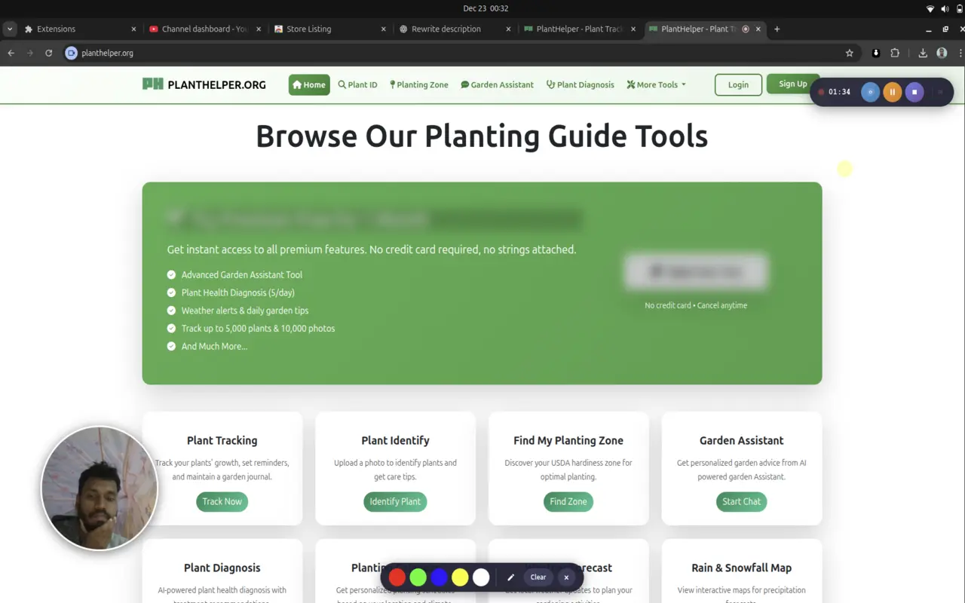The width and height of the screenshot is (965, 603).
Task: Select the pencil drawing tool
Action: tap(510, 577)
